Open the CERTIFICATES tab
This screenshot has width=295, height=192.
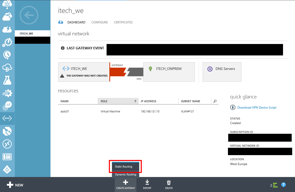(123, 22)
